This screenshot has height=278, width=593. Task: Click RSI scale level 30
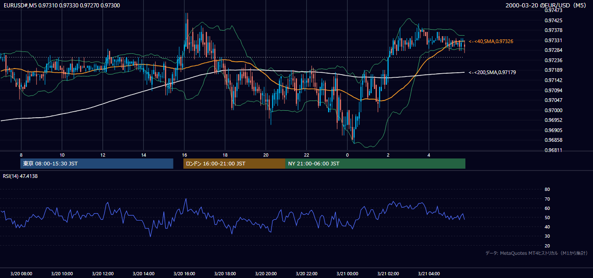(x=547, y=236)
